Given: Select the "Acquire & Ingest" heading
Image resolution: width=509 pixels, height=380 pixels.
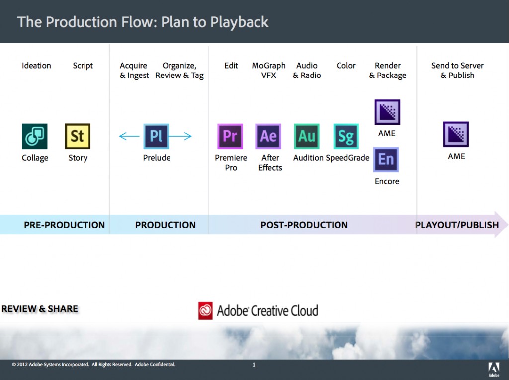Looking at the screenshot, I should click(134, 71).
